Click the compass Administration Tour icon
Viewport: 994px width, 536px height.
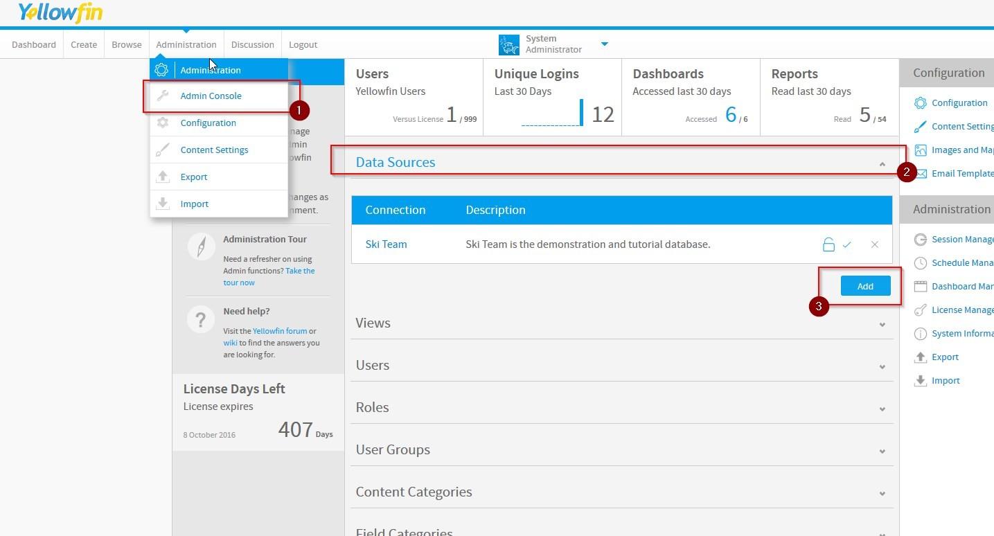click(x=201, y=247)
